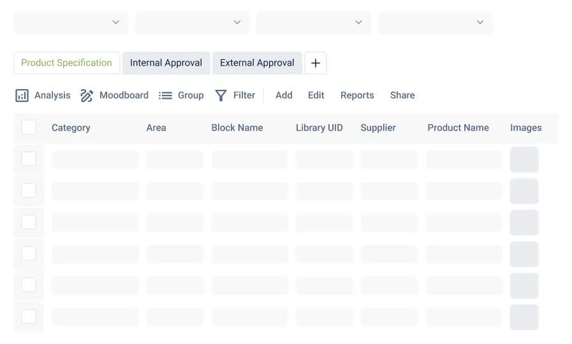
Task: Click the Filter funnel icon
Action: (x=221, y=96)
